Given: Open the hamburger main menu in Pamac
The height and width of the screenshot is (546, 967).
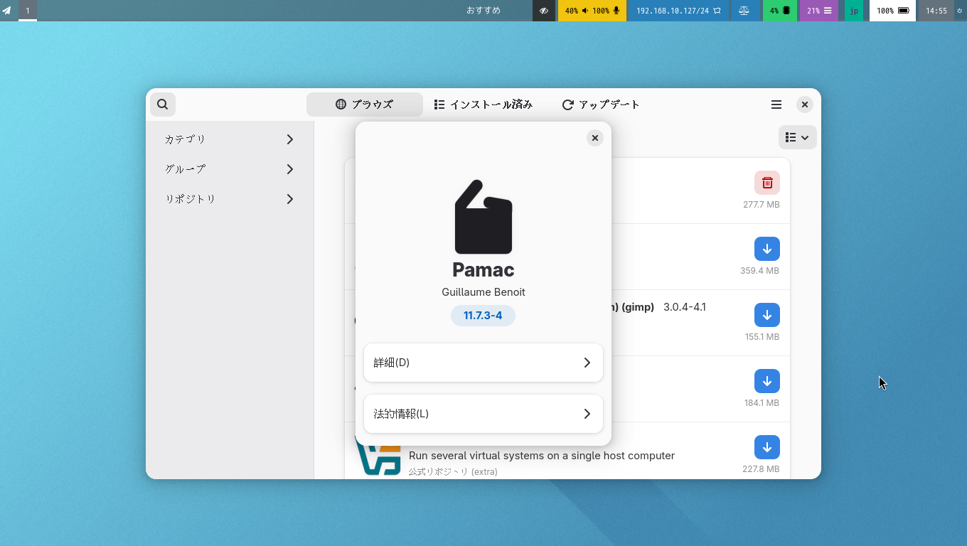Looking at the screenshot, I should point(776,105).
